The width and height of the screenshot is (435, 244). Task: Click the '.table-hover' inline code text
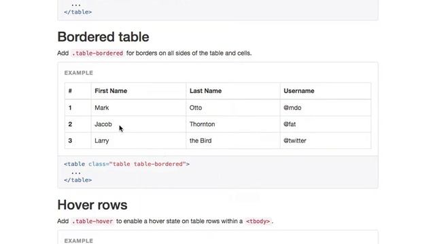point(92,222)
